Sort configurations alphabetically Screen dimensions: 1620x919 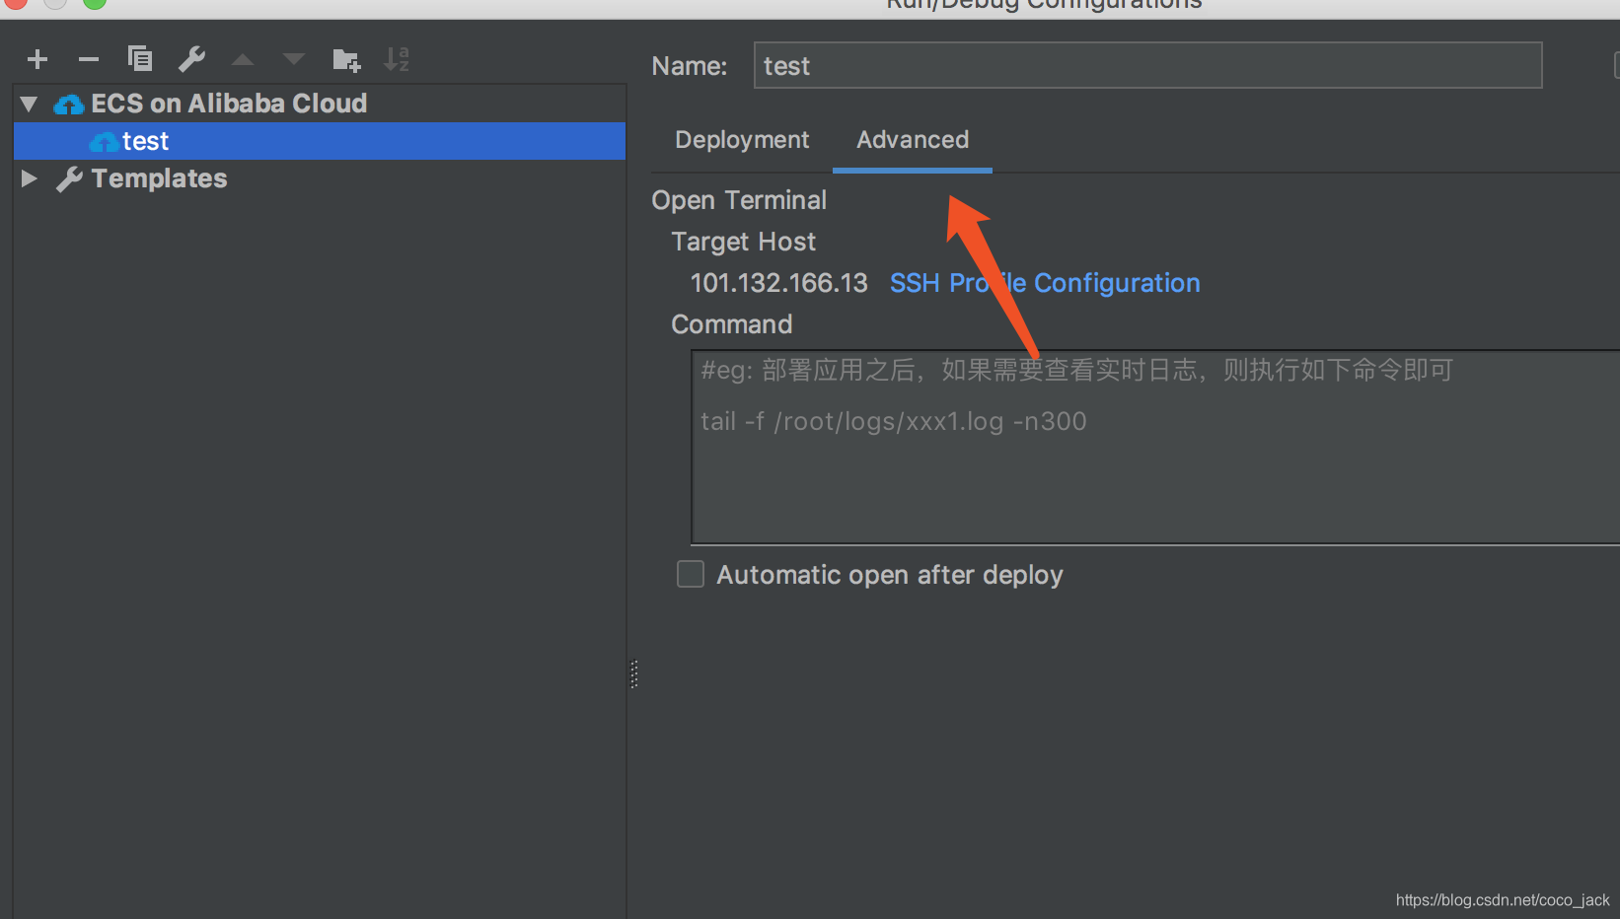[397, 59]
